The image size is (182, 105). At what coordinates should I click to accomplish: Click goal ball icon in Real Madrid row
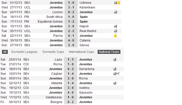click(115, 31)
